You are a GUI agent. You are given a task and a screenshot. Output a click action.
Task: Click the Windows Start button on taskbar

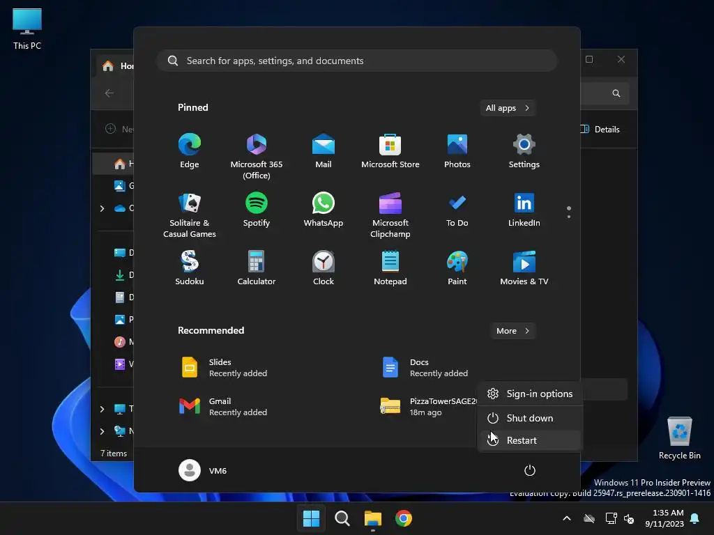pos(311,518)
